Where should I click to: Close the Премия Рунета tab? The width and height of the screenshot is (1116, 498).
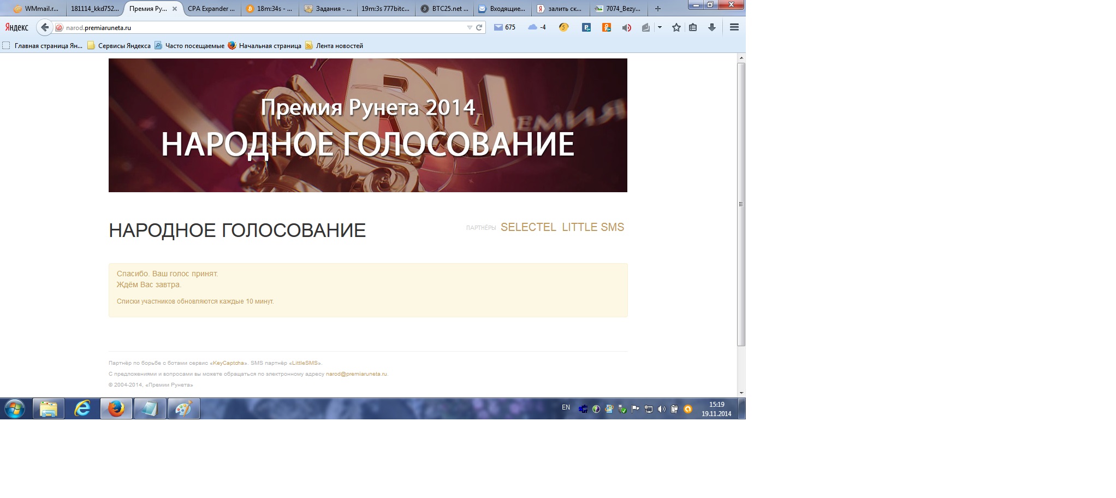click(x=175, y=9)
